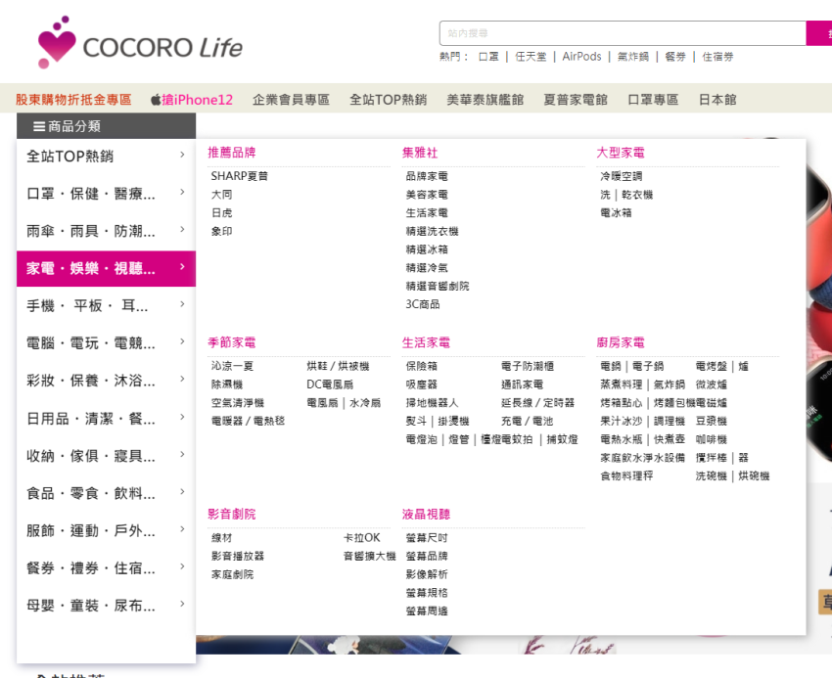Expand the 家電・娛樂・視聽 category arrow
This screenshot has height=678, width=832.
(182, 267)
